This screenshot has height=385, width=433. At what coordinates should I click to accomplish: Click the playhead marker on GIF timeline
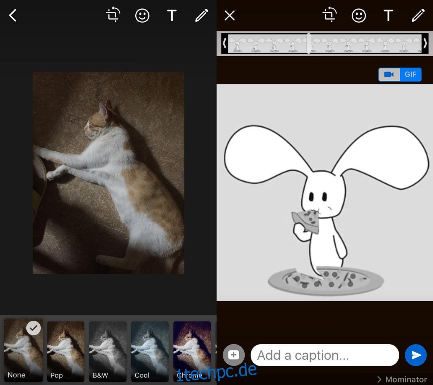click(x=309, y=43)
